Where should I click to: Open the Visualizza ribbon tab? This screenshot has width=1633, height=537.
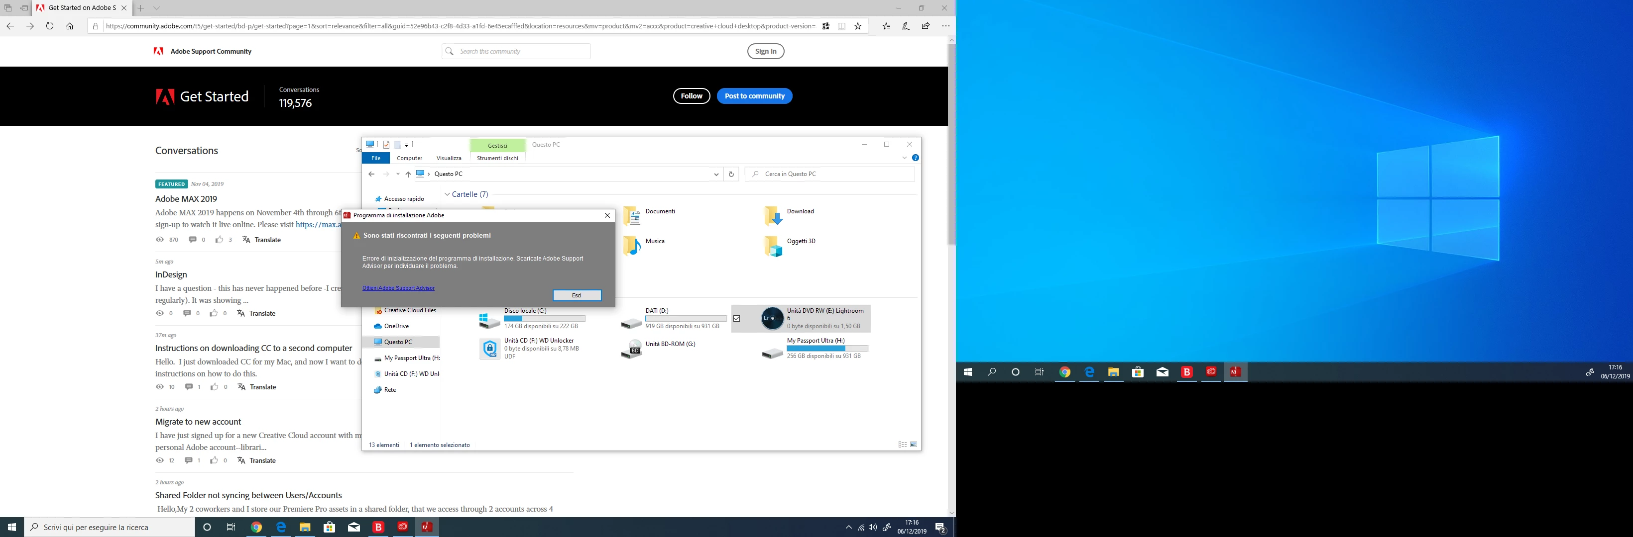[x=448, y=158]
